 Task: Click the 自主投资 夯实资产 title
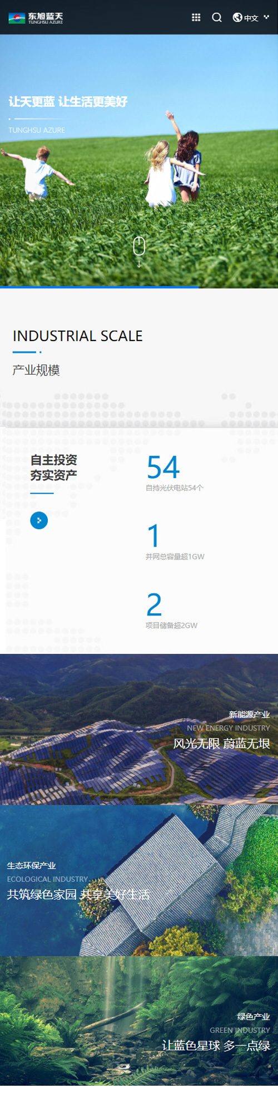(53, 467)
